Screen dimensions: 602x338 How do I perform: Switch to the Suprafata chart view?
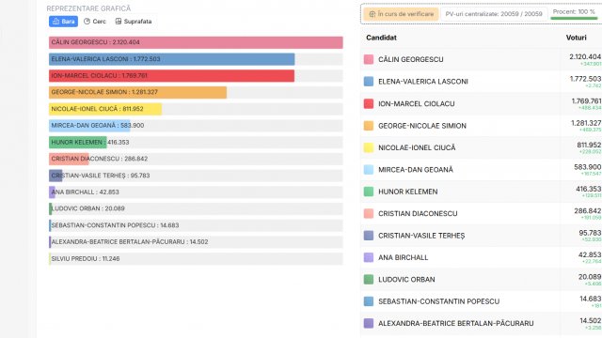(134, 22)
